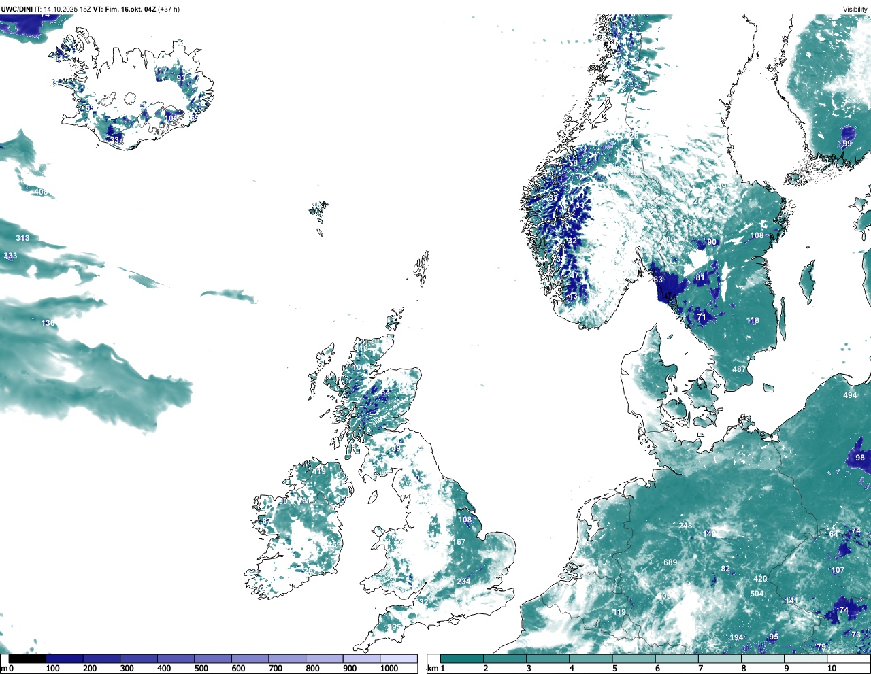
Task: Click the 494 visibility value near the Baltic coast
Action: point(850,396)
